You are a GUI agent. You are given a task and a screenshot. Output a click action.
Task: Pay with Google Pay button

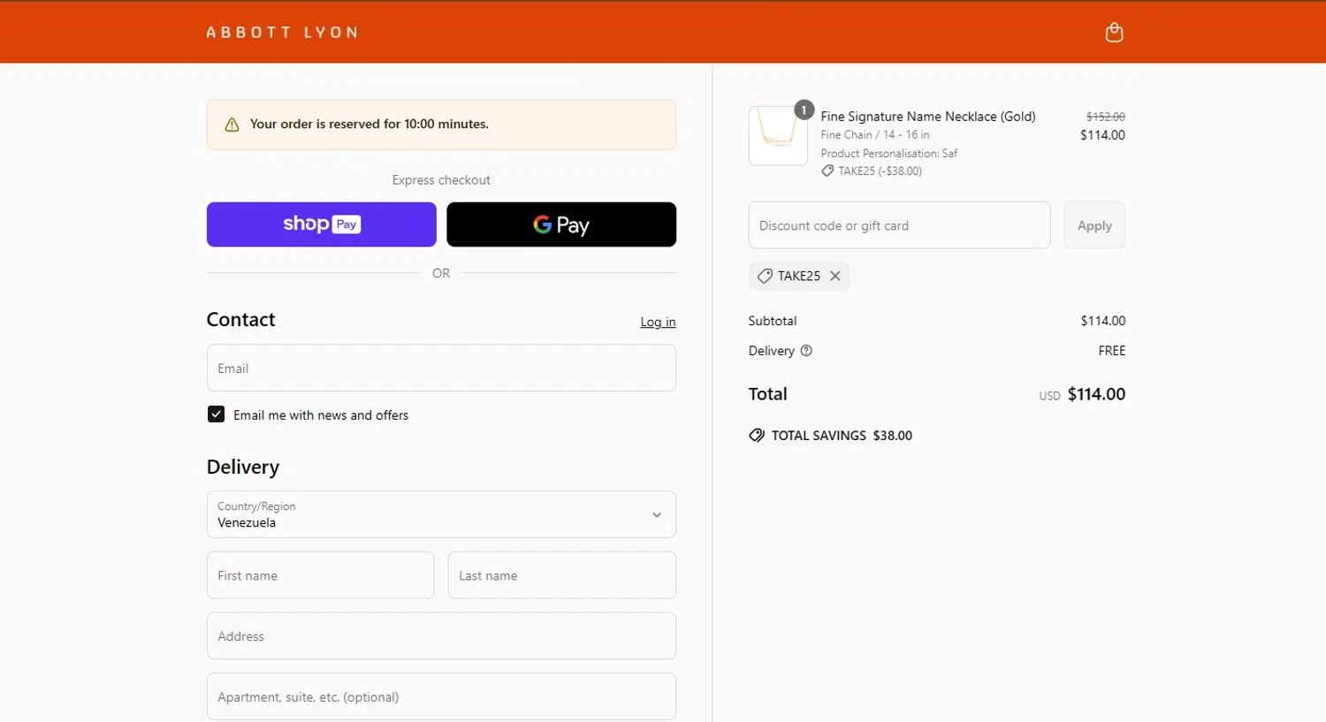(x=561, y=224)
